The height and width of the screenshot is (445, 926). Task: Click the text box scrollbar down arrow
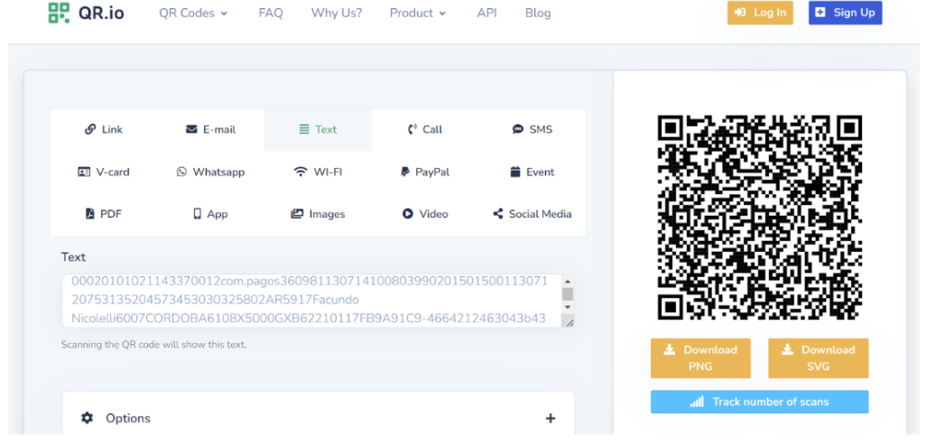tap(568, 308)
